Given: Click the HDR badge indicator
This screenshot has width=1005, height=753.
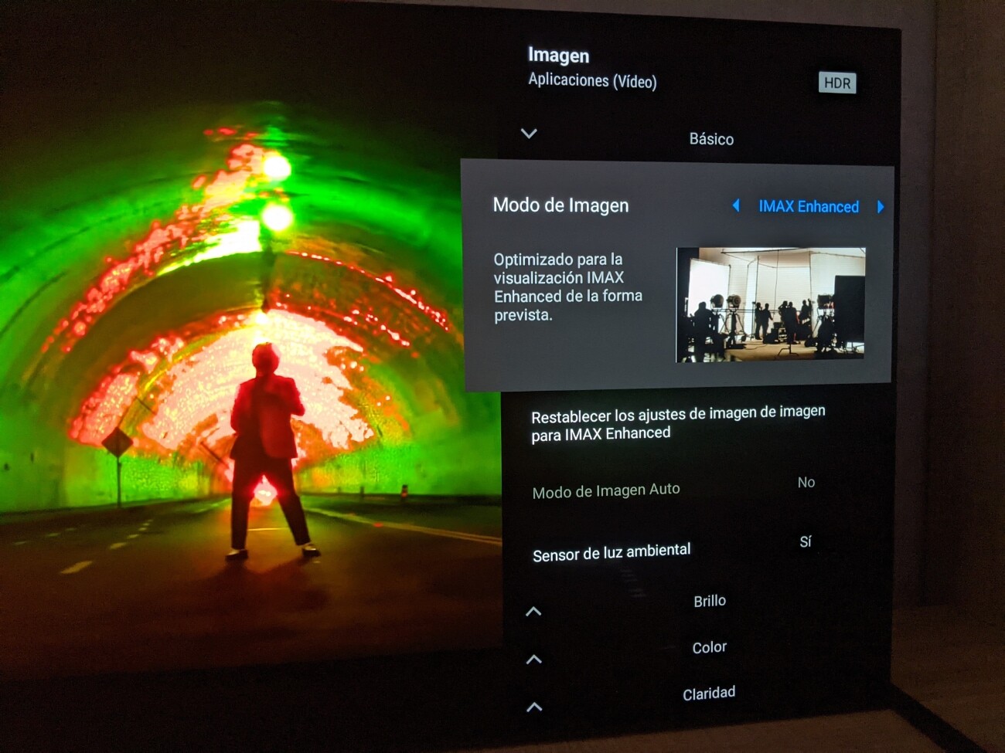Looking at the screenshot, I should tap(837, 83).
